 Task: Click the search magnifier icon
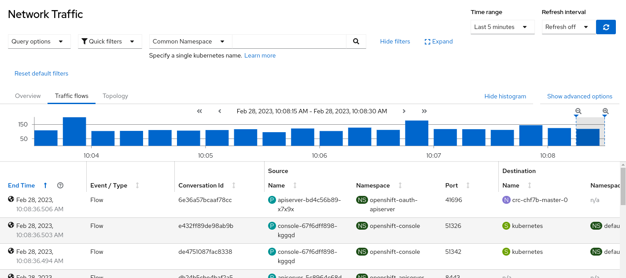[356, 41]
